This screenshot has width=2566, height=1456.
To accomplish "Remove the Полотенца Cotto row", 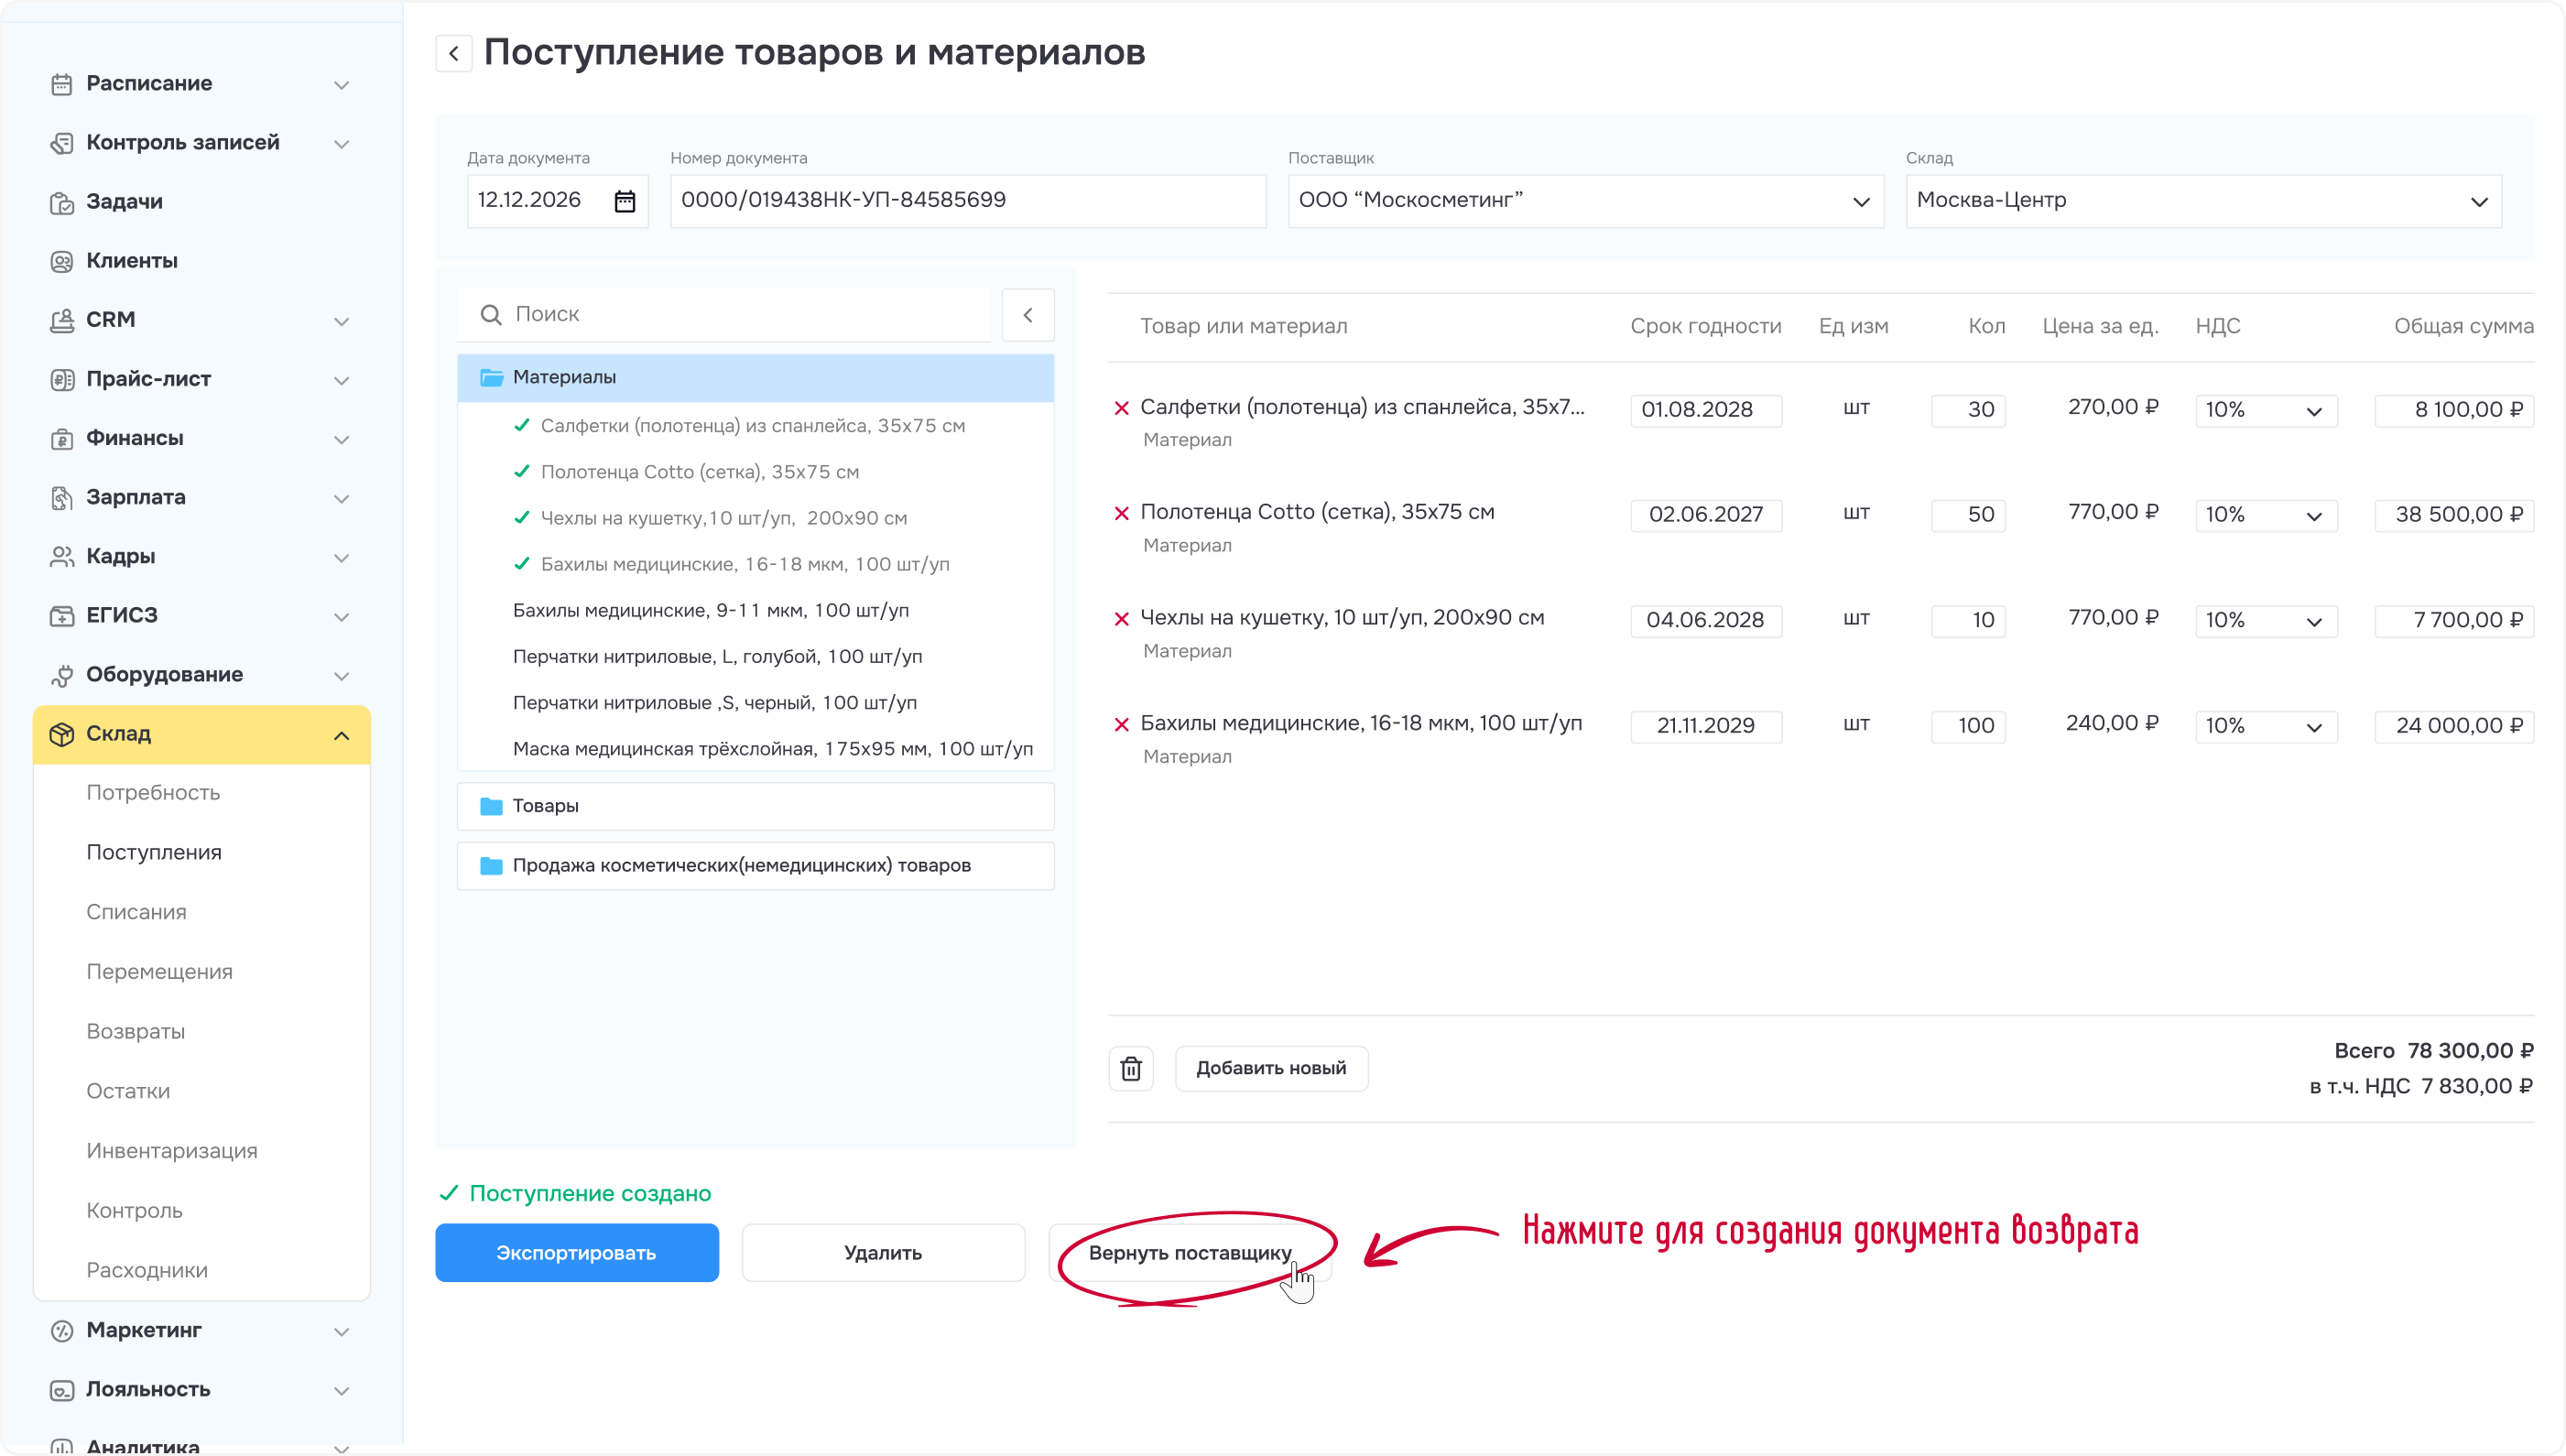I will (x=1122, y=513).
